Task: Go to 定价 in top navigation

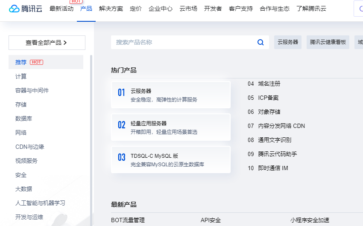Action: [x=136, y=9]
